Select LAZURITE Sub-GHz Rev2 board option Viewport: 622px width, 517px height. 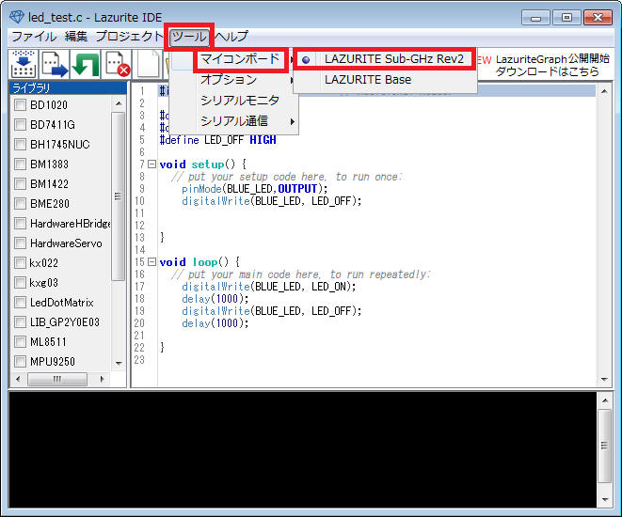(385, 59)
